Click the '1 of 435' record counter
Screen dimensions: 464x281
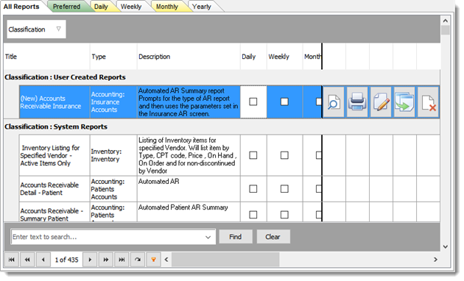click(66, 260)
